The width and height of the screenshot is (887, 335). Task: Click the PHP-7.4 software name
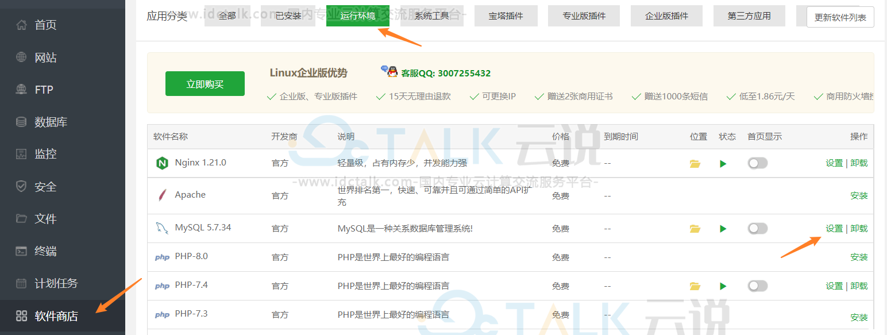(x=191, y=285)
